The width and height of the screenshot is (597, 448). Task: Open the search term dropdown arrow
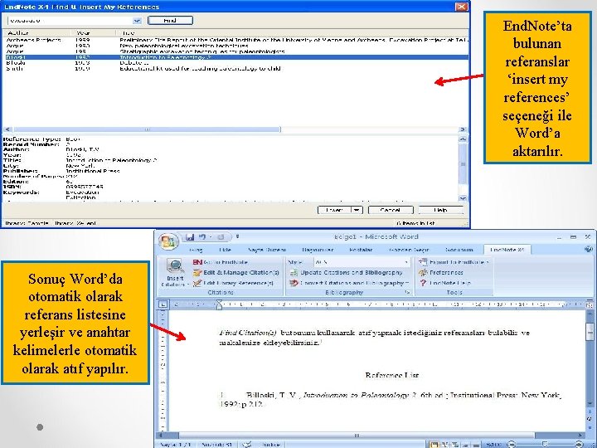coord(137,21)
